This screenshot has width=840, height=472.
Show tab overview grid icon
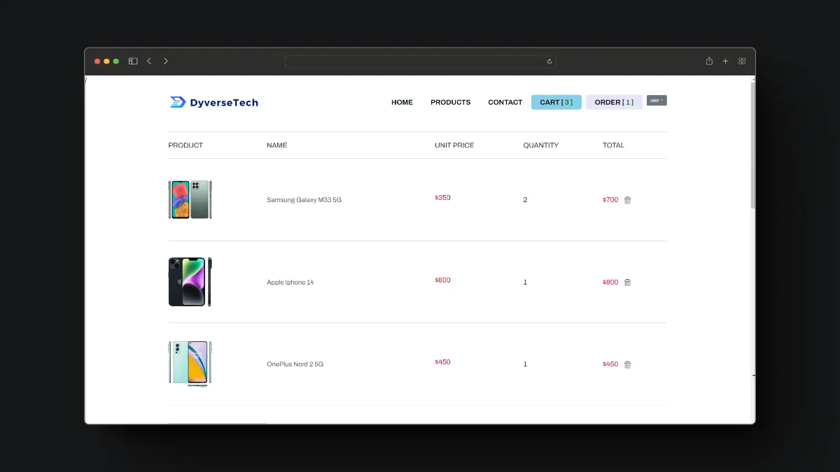[742, 61]
